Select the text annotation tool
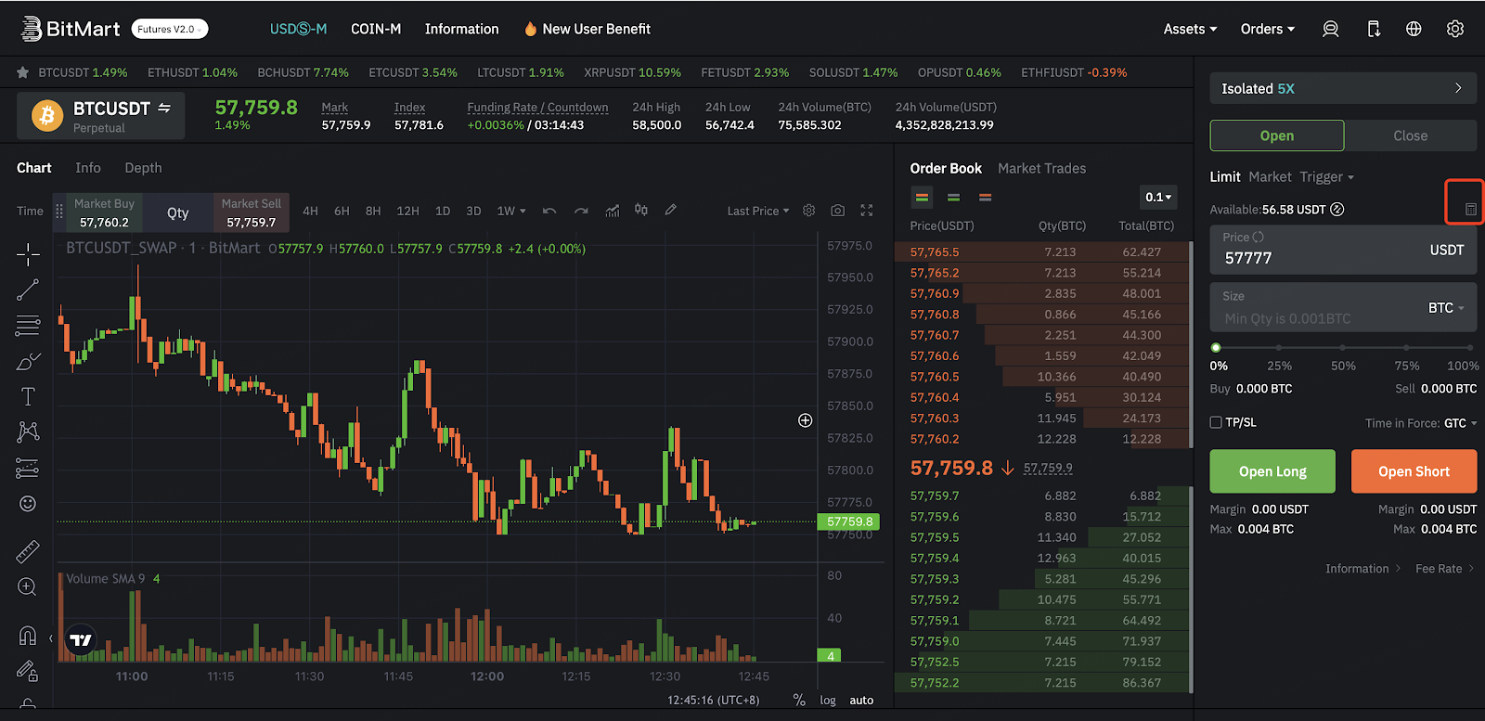This screenshot has width=1485, height=721. tap(28, 397)
